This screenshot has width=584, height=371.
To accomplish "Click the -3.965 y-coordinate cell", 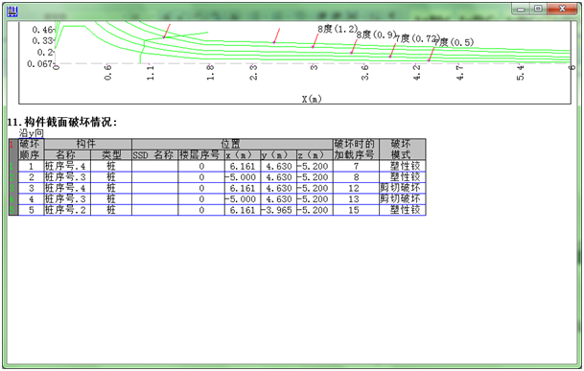I will [x=278, y=210].
